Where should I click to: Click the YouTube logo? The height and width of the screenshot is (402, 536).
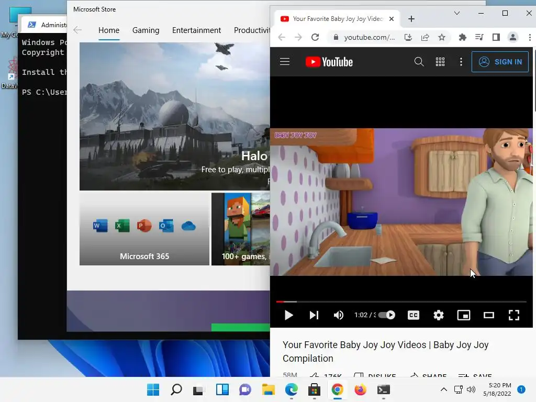pyautogui.click(x=329, y=62)
